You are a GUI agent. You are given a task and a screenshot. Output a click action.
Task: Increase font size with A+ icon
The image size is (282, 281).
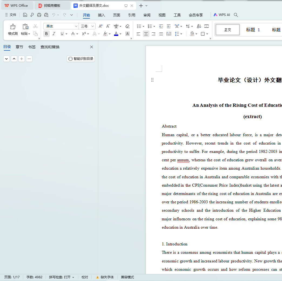tap(100, 26)
